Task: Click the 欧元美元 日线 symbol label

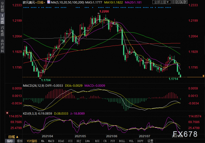Action: (34, 2)
